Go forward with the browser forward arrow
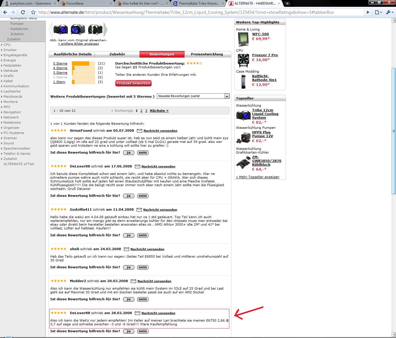The image size is (396, 338). (x=13, y=12)
